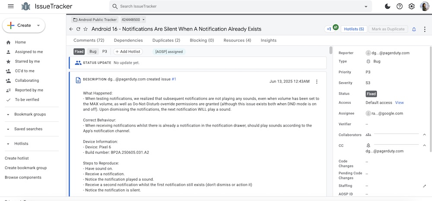Switch to Dependencies tab

(128, 40)
